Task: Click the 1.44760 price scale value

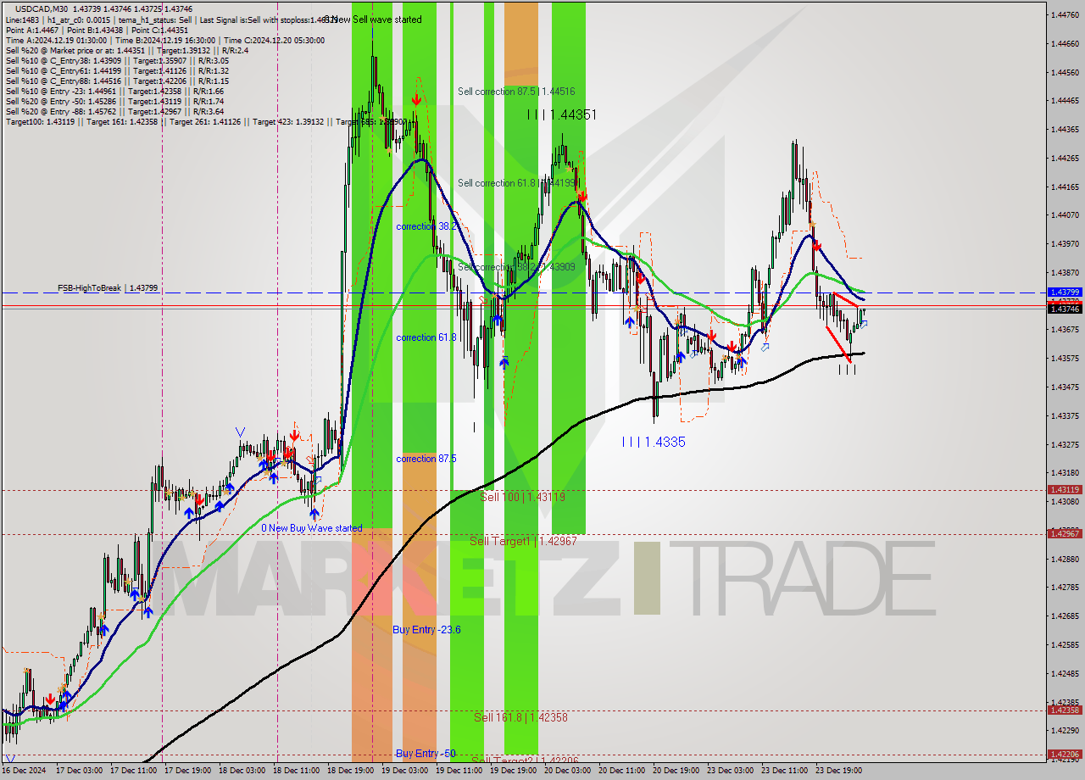Action: pyautogui.click(x=1065, y=15)
